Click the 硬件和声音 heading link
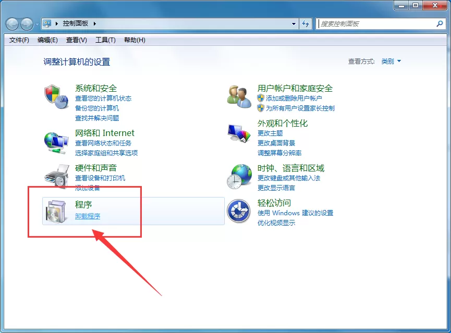 pyautogui.click(x=96, y=168)
